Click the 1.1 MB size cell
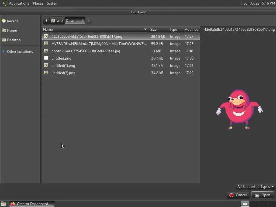The image size is (276, 207). [156, 51]
